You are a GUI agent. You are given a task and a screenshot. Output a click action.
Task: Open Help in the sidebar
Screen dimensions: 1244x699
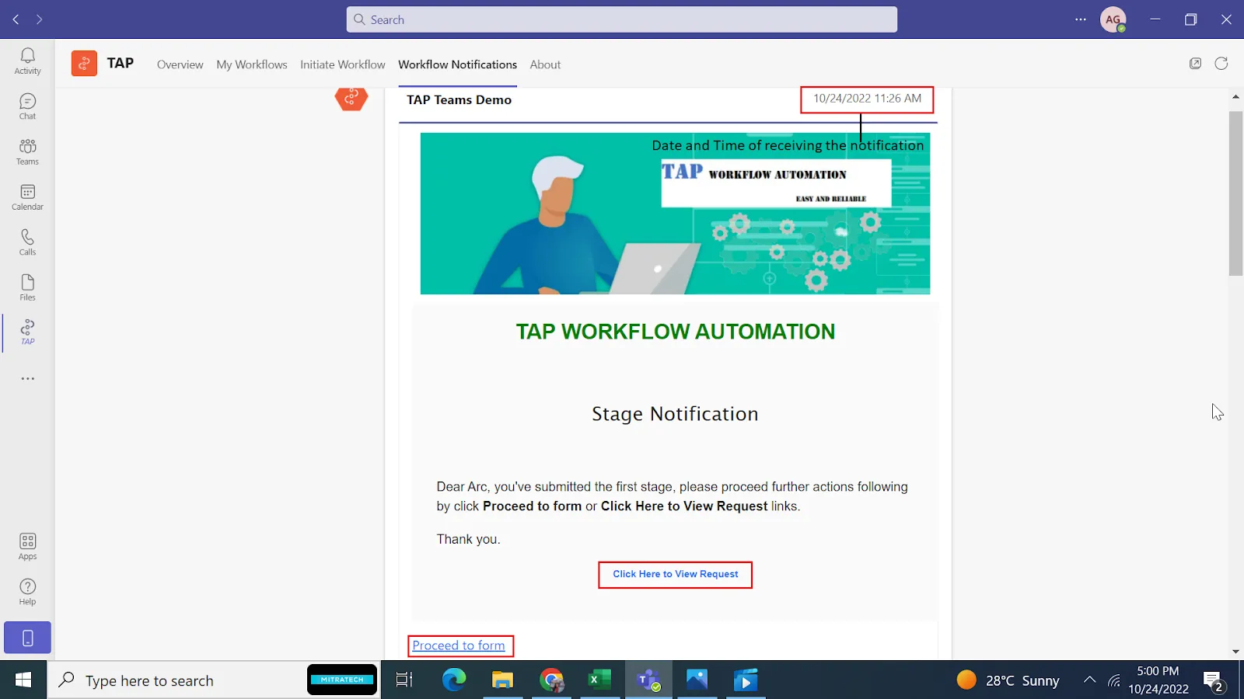coord(27,591)
